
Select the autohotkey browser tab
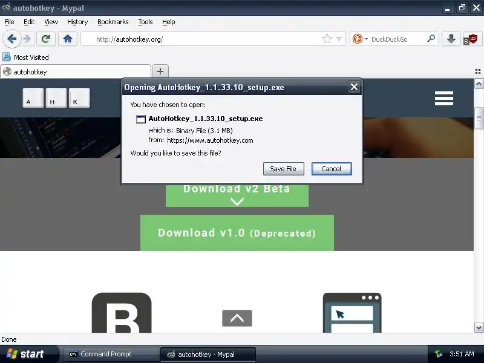[x=76, y=71]
